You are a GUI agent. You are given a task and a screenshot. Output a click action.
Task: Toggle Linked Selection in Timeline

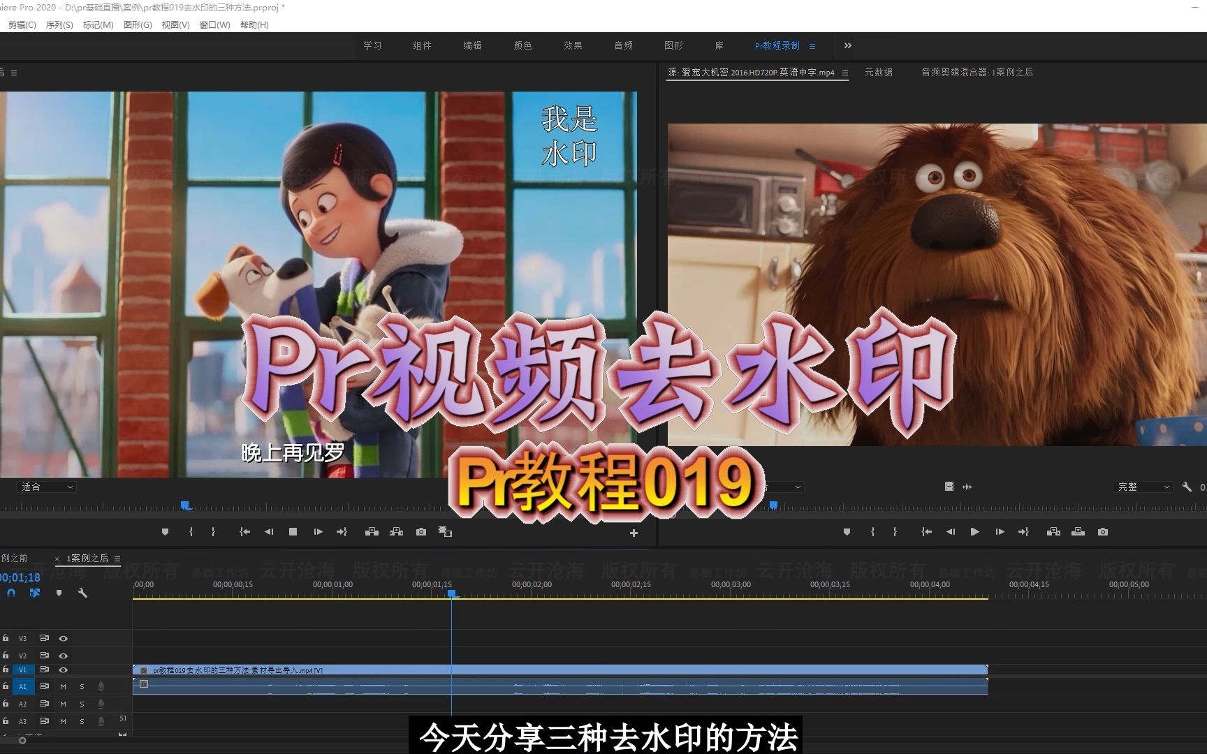pos(34,593)
